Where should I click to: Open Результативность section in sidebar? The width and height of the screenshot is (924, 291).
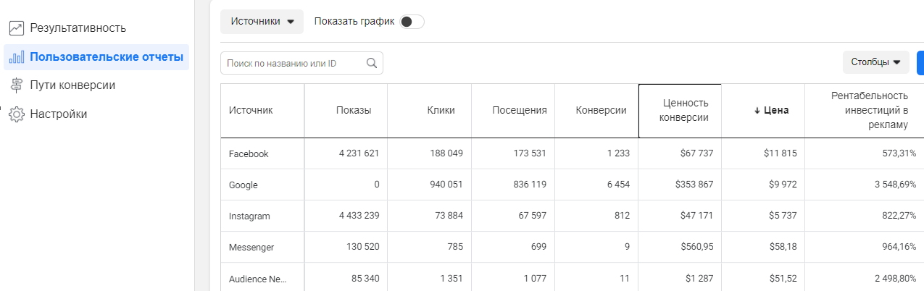(x=78, y=28)
